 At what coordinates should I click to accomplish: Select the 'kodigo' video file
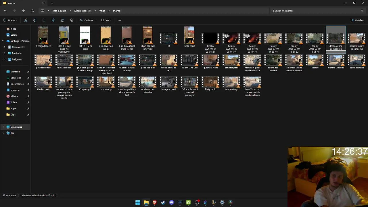tap(315, 62)
